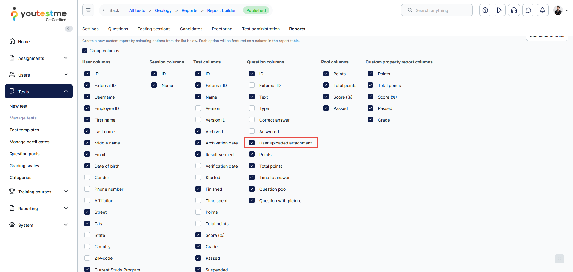573x272 pixels.
Task: Click the Back button
Action: 111,10
